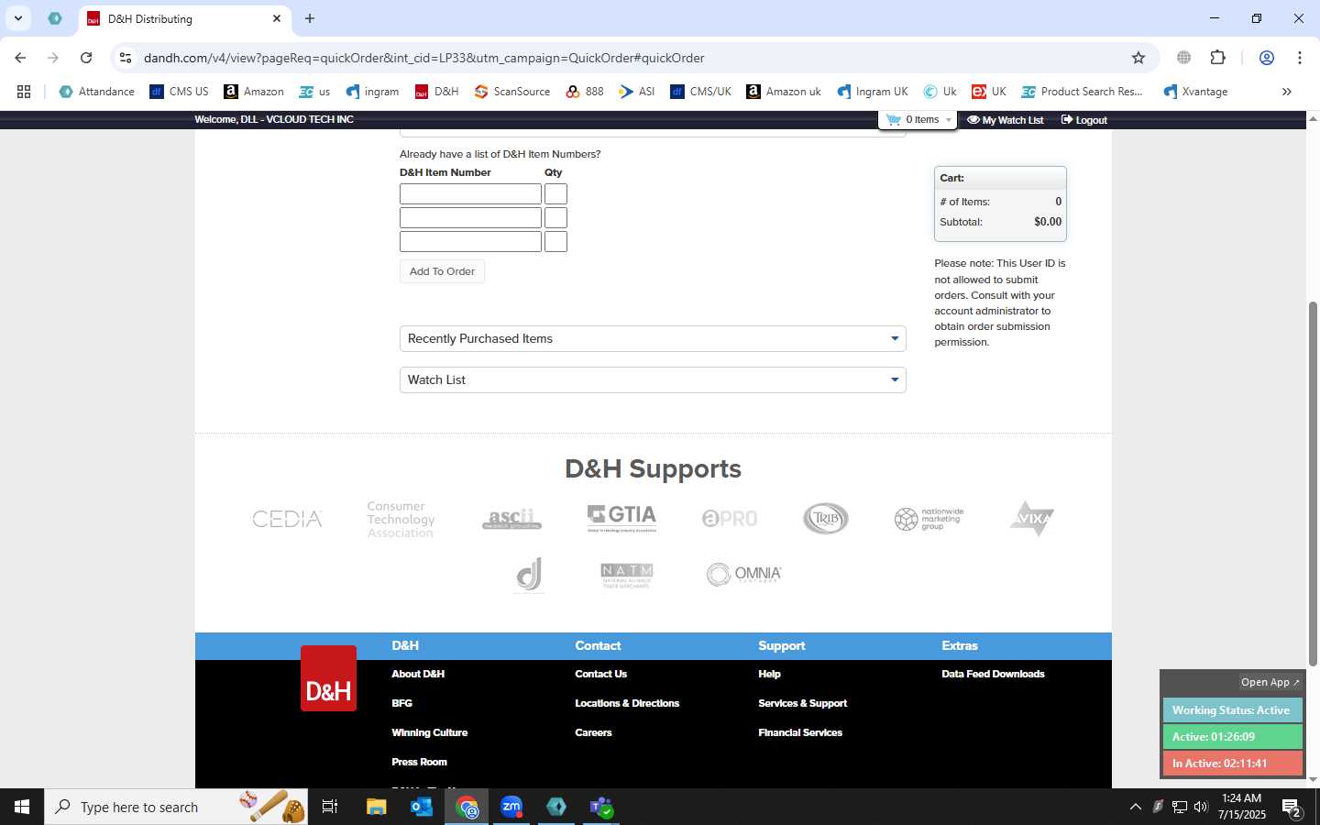Viewport: 1320px width, 825px height.
Task: Open the Winning Culture link
Action: tap(429, 732)
